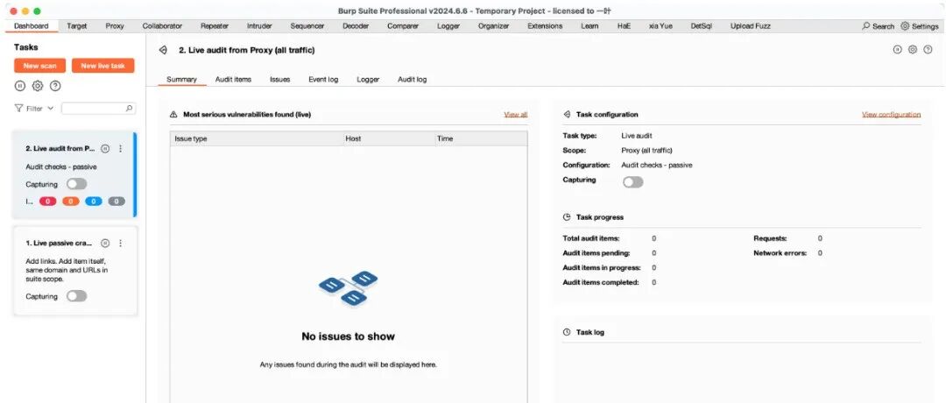Screen dimensions: 946x403
Task: Open the Audit log sub-tab
Action: 412,79
